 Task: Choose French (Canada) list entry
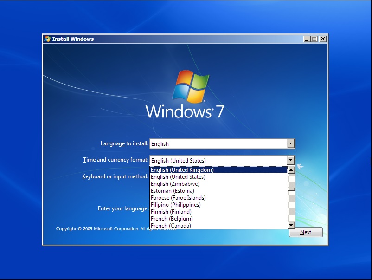[x=218, y=225]
